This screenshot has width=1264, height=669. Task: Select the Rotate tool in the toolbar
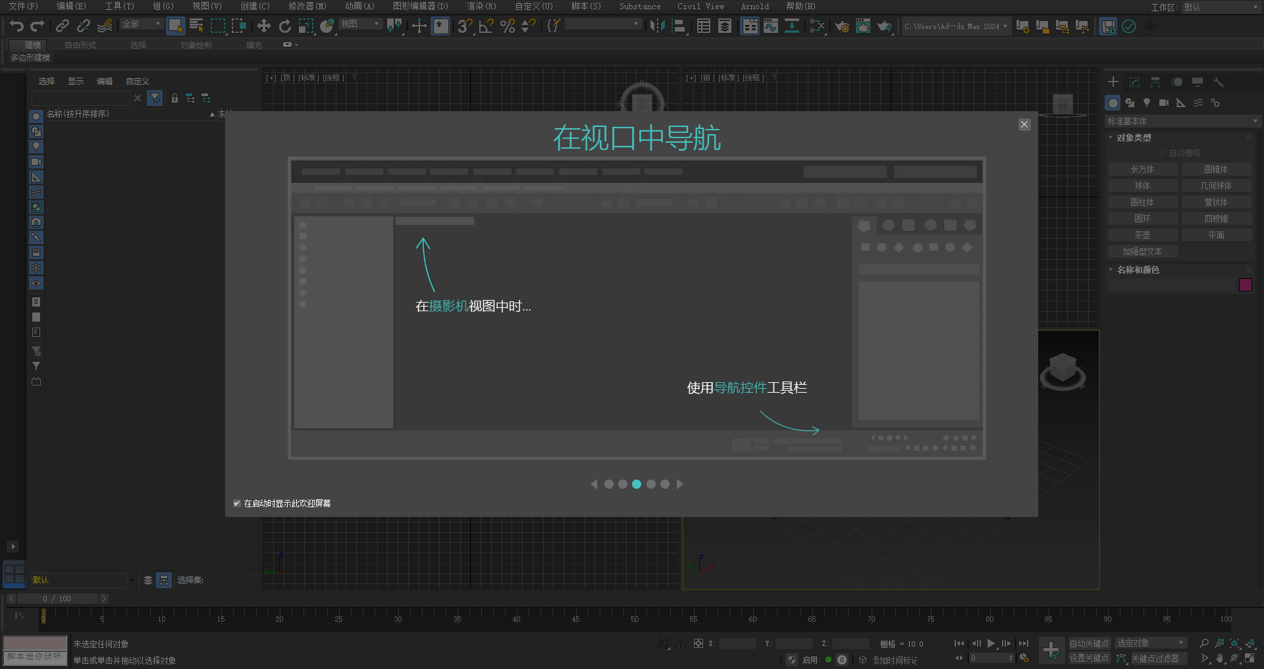pyautogui.click(x=284, y=26)
